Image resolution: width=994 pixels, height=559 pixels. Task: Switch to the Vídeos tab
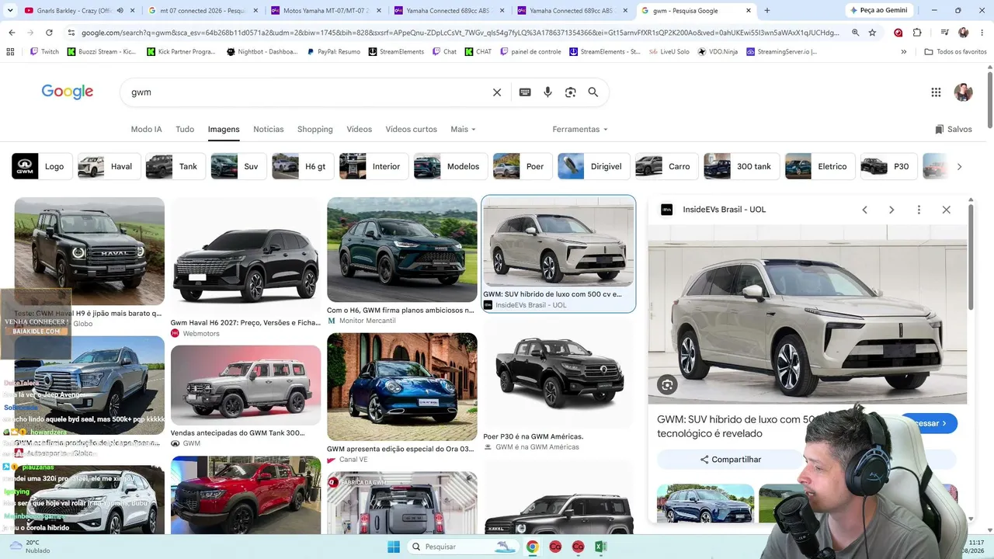[360, 129]
